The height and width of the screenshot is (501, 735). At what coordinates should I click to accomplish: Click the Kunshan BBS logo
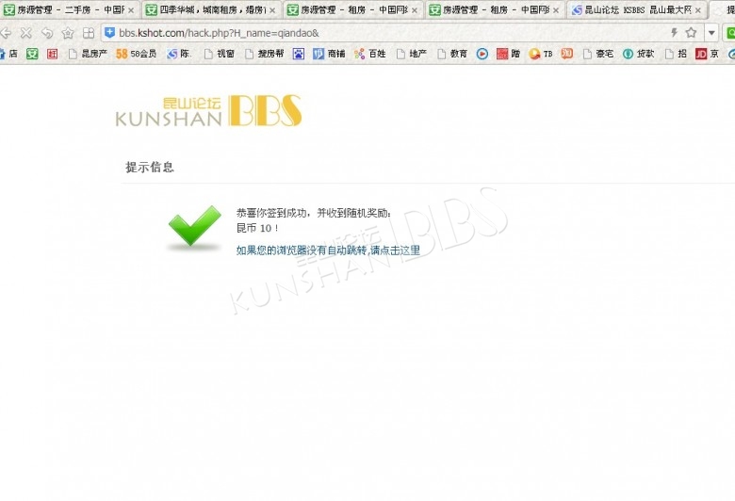208,111
